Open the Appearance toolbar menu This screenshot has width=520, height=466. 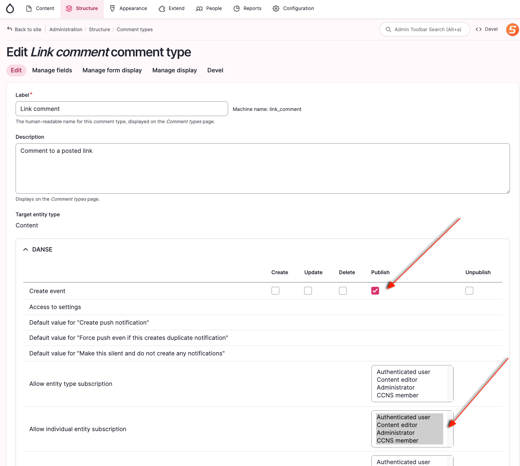pyautogui.click(x=128, y=9)
